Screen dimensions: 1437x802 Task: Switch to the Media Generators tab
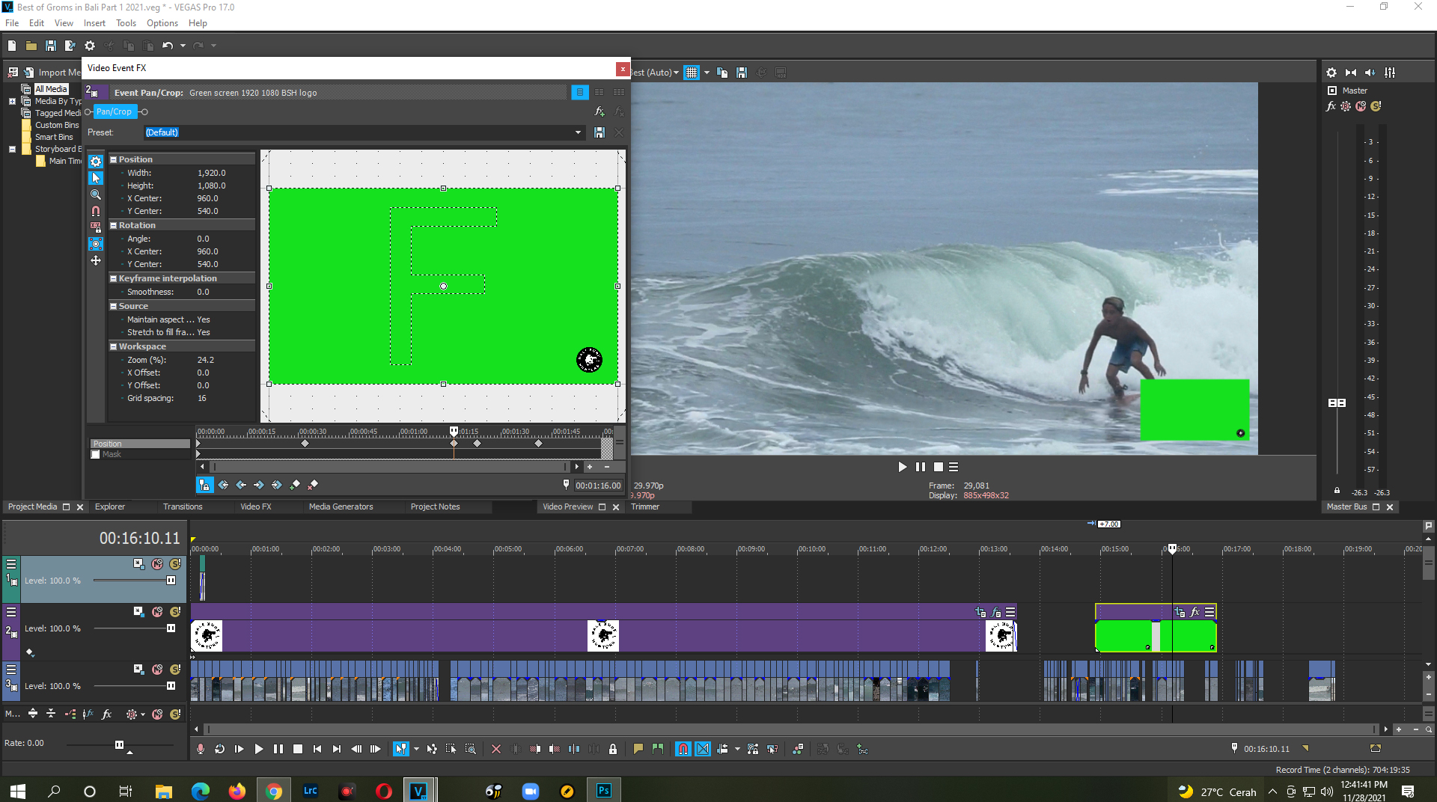(x=341, y=507)
